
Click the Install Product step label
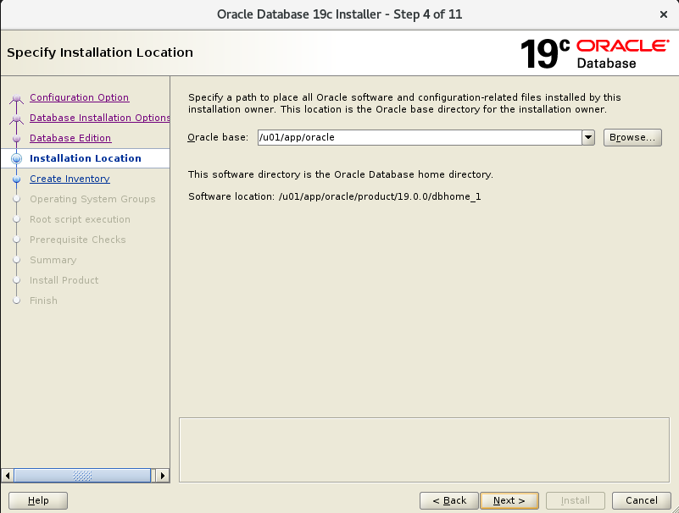click(64, 280)
